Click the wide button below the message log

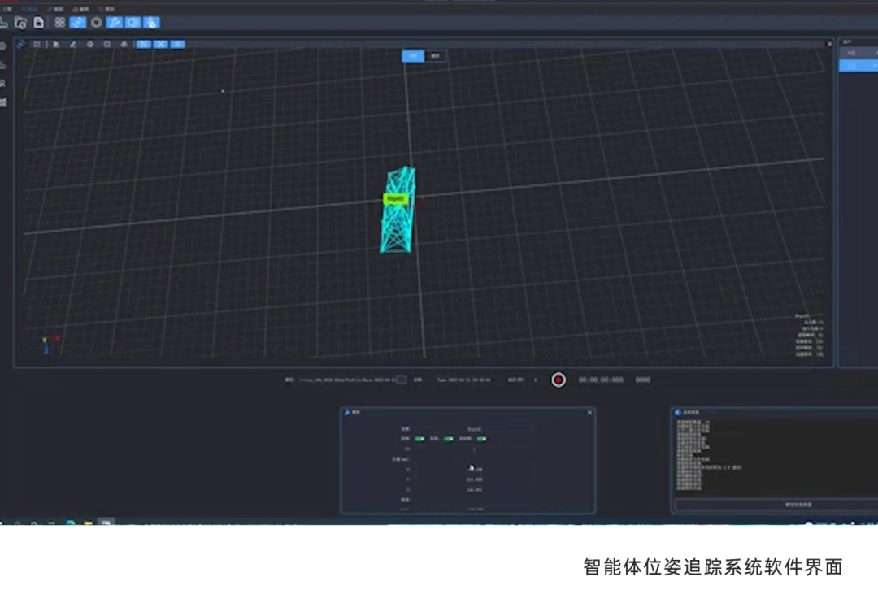[x=797, y=505]
